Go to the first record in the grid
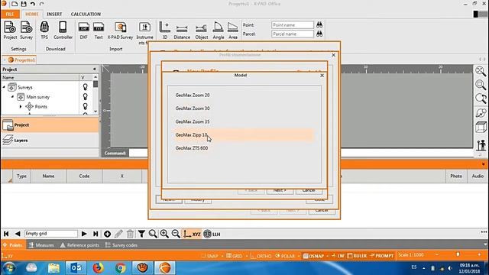The width and height of the screenshot is (489, 275). [x=6, y=234]
